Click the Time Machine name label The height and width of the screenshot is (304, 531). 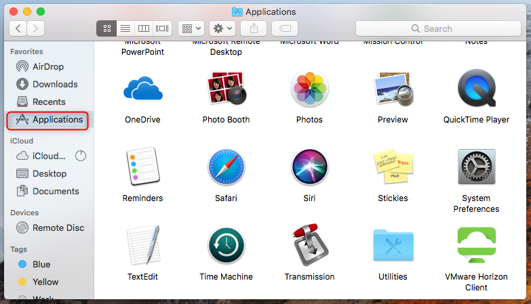tap(226, 277)
